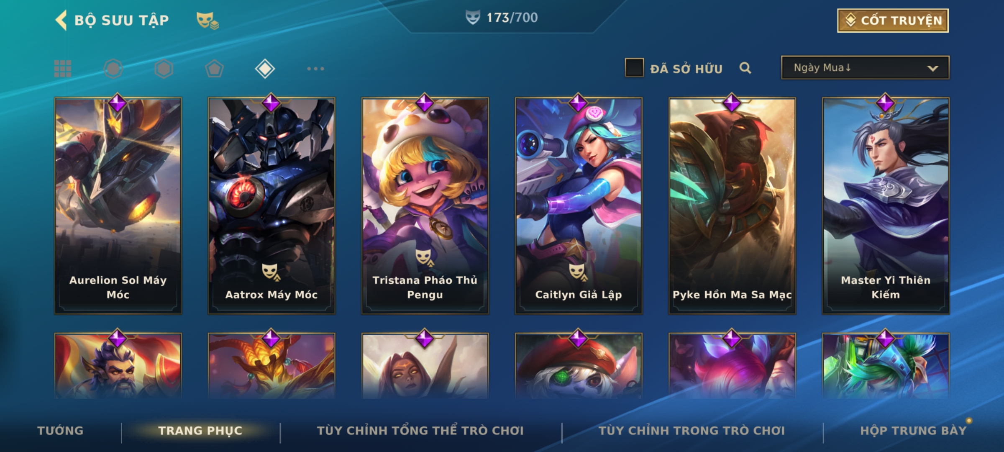Show more filters via three dots
Screen dimensions: 1004x452
coord(315,69)
